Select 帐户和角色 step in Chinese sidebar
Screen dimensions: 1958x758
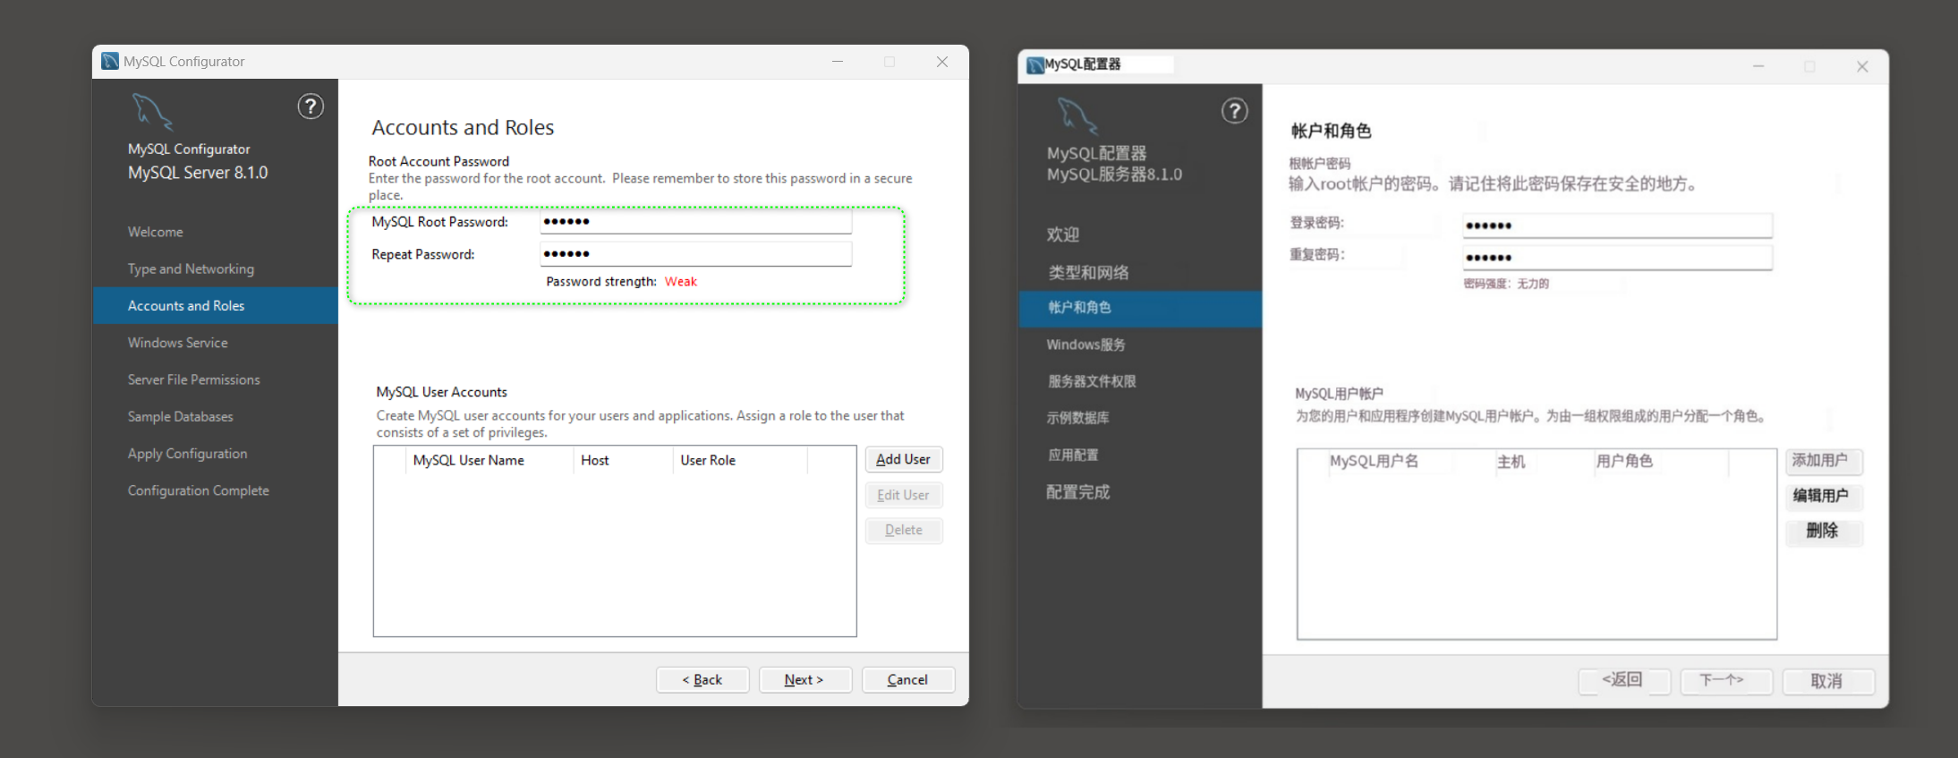[1140, 308]
